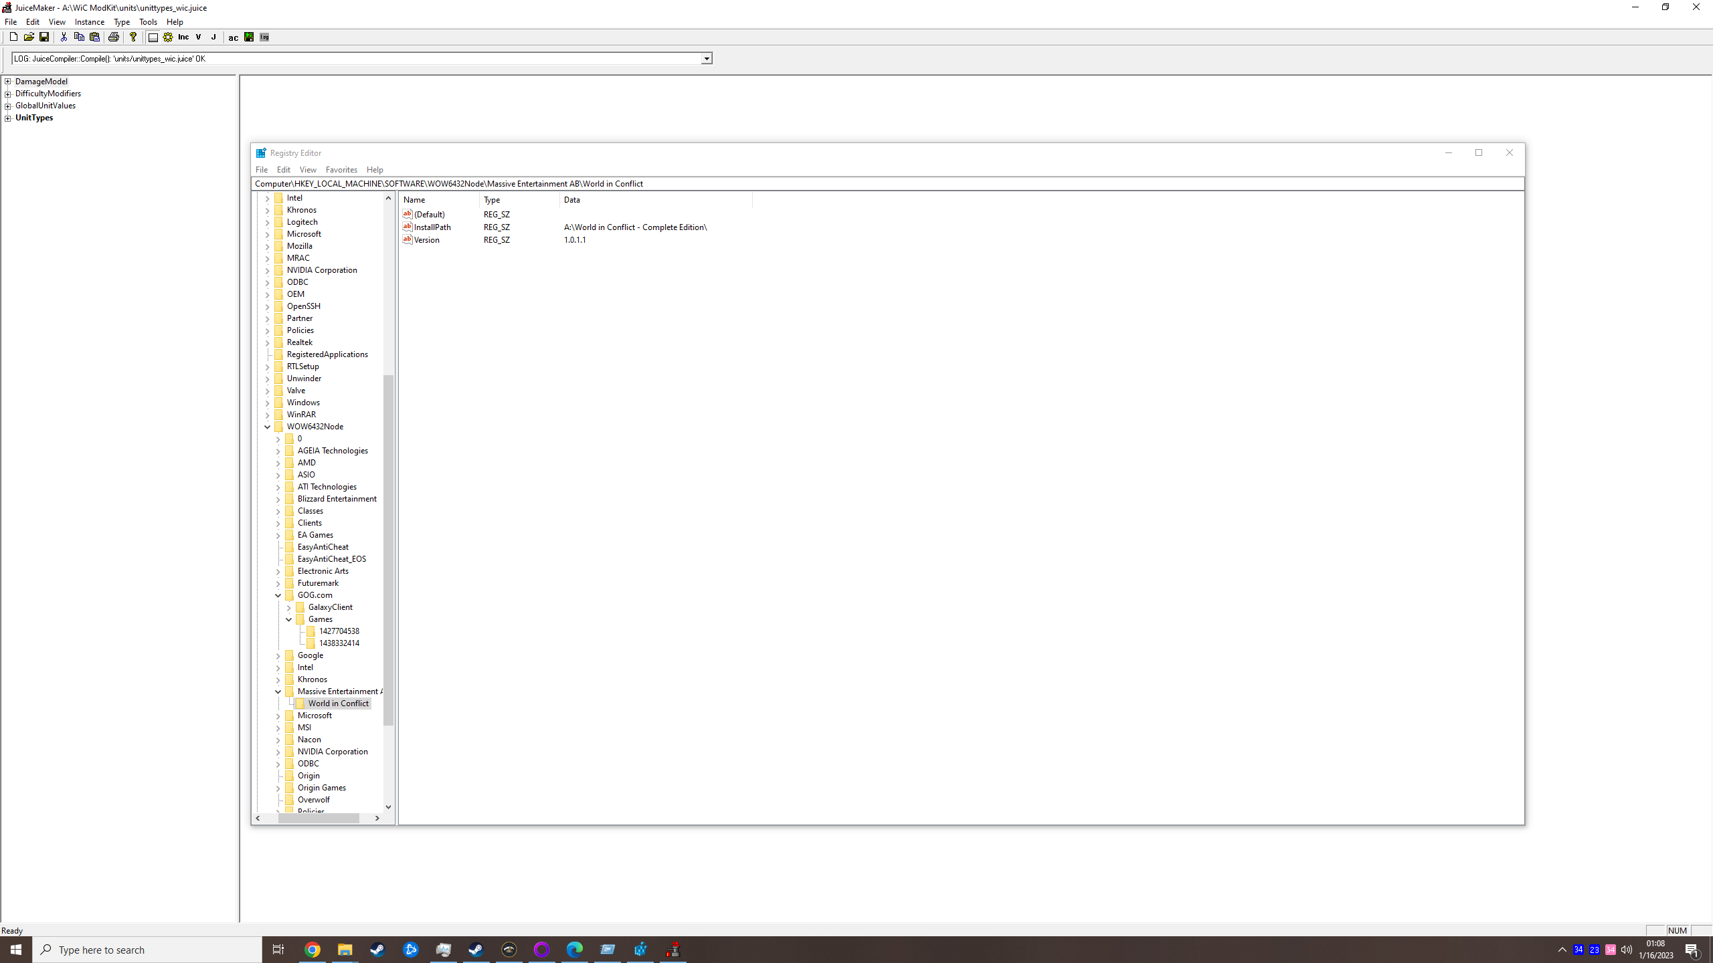Click the gray log toolbar icon
1713x963 pixels.
coord(264,37)
